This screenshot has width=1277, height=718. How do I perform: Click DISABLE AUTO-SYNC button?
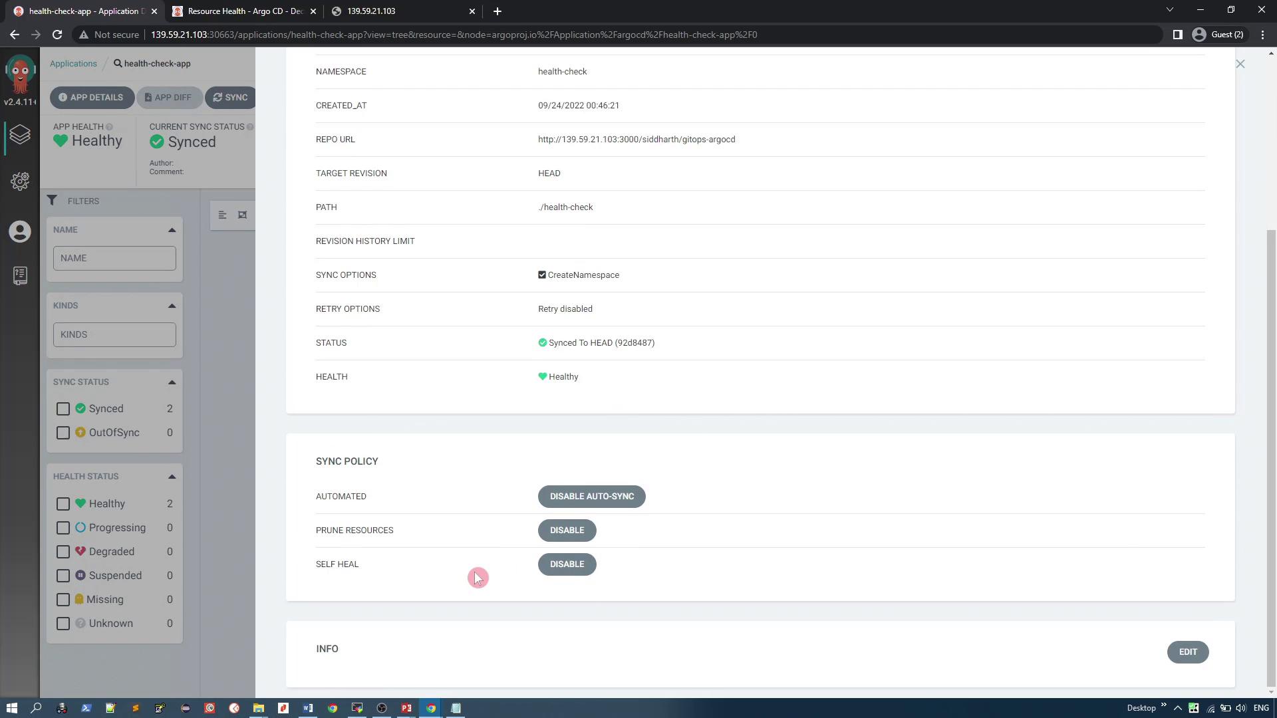pos(591,497)
